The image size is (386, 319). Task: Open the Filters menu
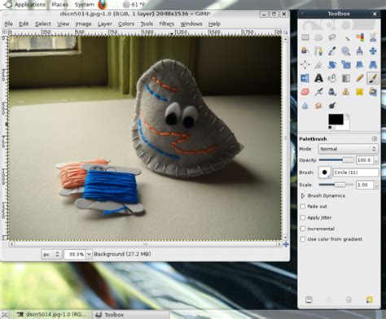pos(166,24)
